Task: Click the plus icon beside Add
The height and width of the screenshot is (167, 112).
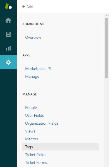Action: [x=24, y=6]
